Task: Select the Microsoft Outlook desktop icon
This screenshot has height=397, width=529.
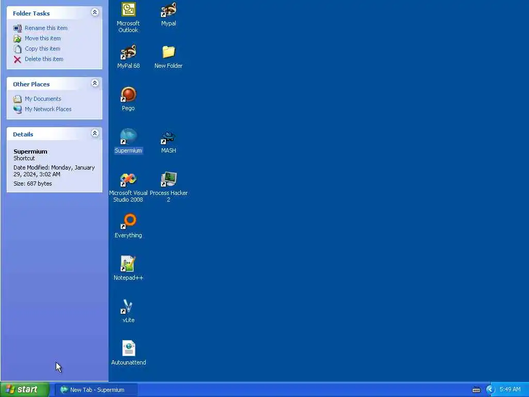Action: coord(128,9)
